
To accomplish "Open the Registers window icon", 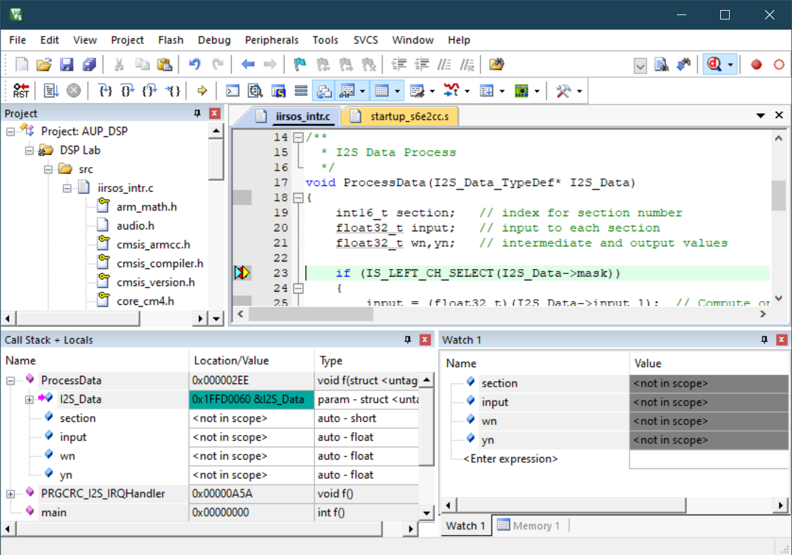I will click(x=301, y=91).
